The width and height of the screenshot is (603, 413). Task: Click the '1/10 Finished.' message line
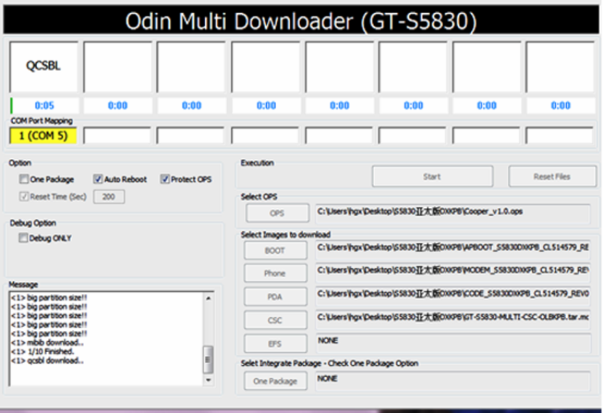coord(43,351)
